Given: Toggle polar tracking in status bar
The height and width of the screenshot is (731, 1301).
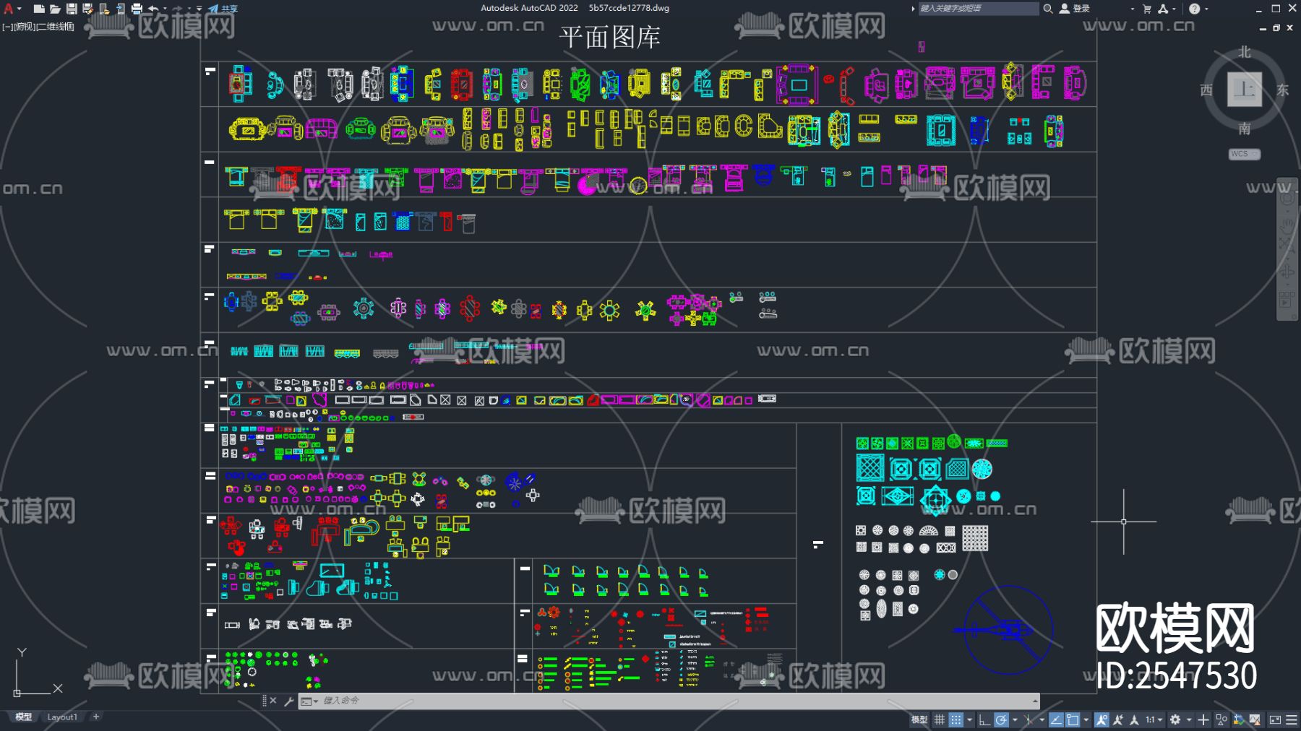Looking at the screenshot, I should pyautogui.click(x=1001, y=719).
